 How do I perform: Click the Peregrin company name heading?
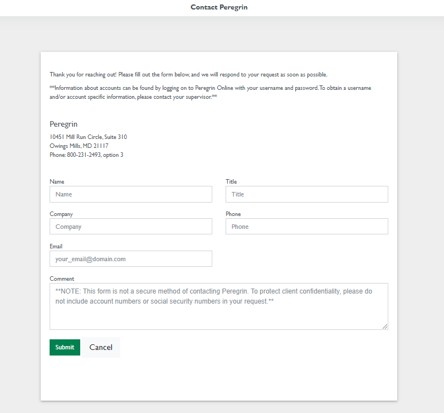pyautogui.click(x=64, y=124)
